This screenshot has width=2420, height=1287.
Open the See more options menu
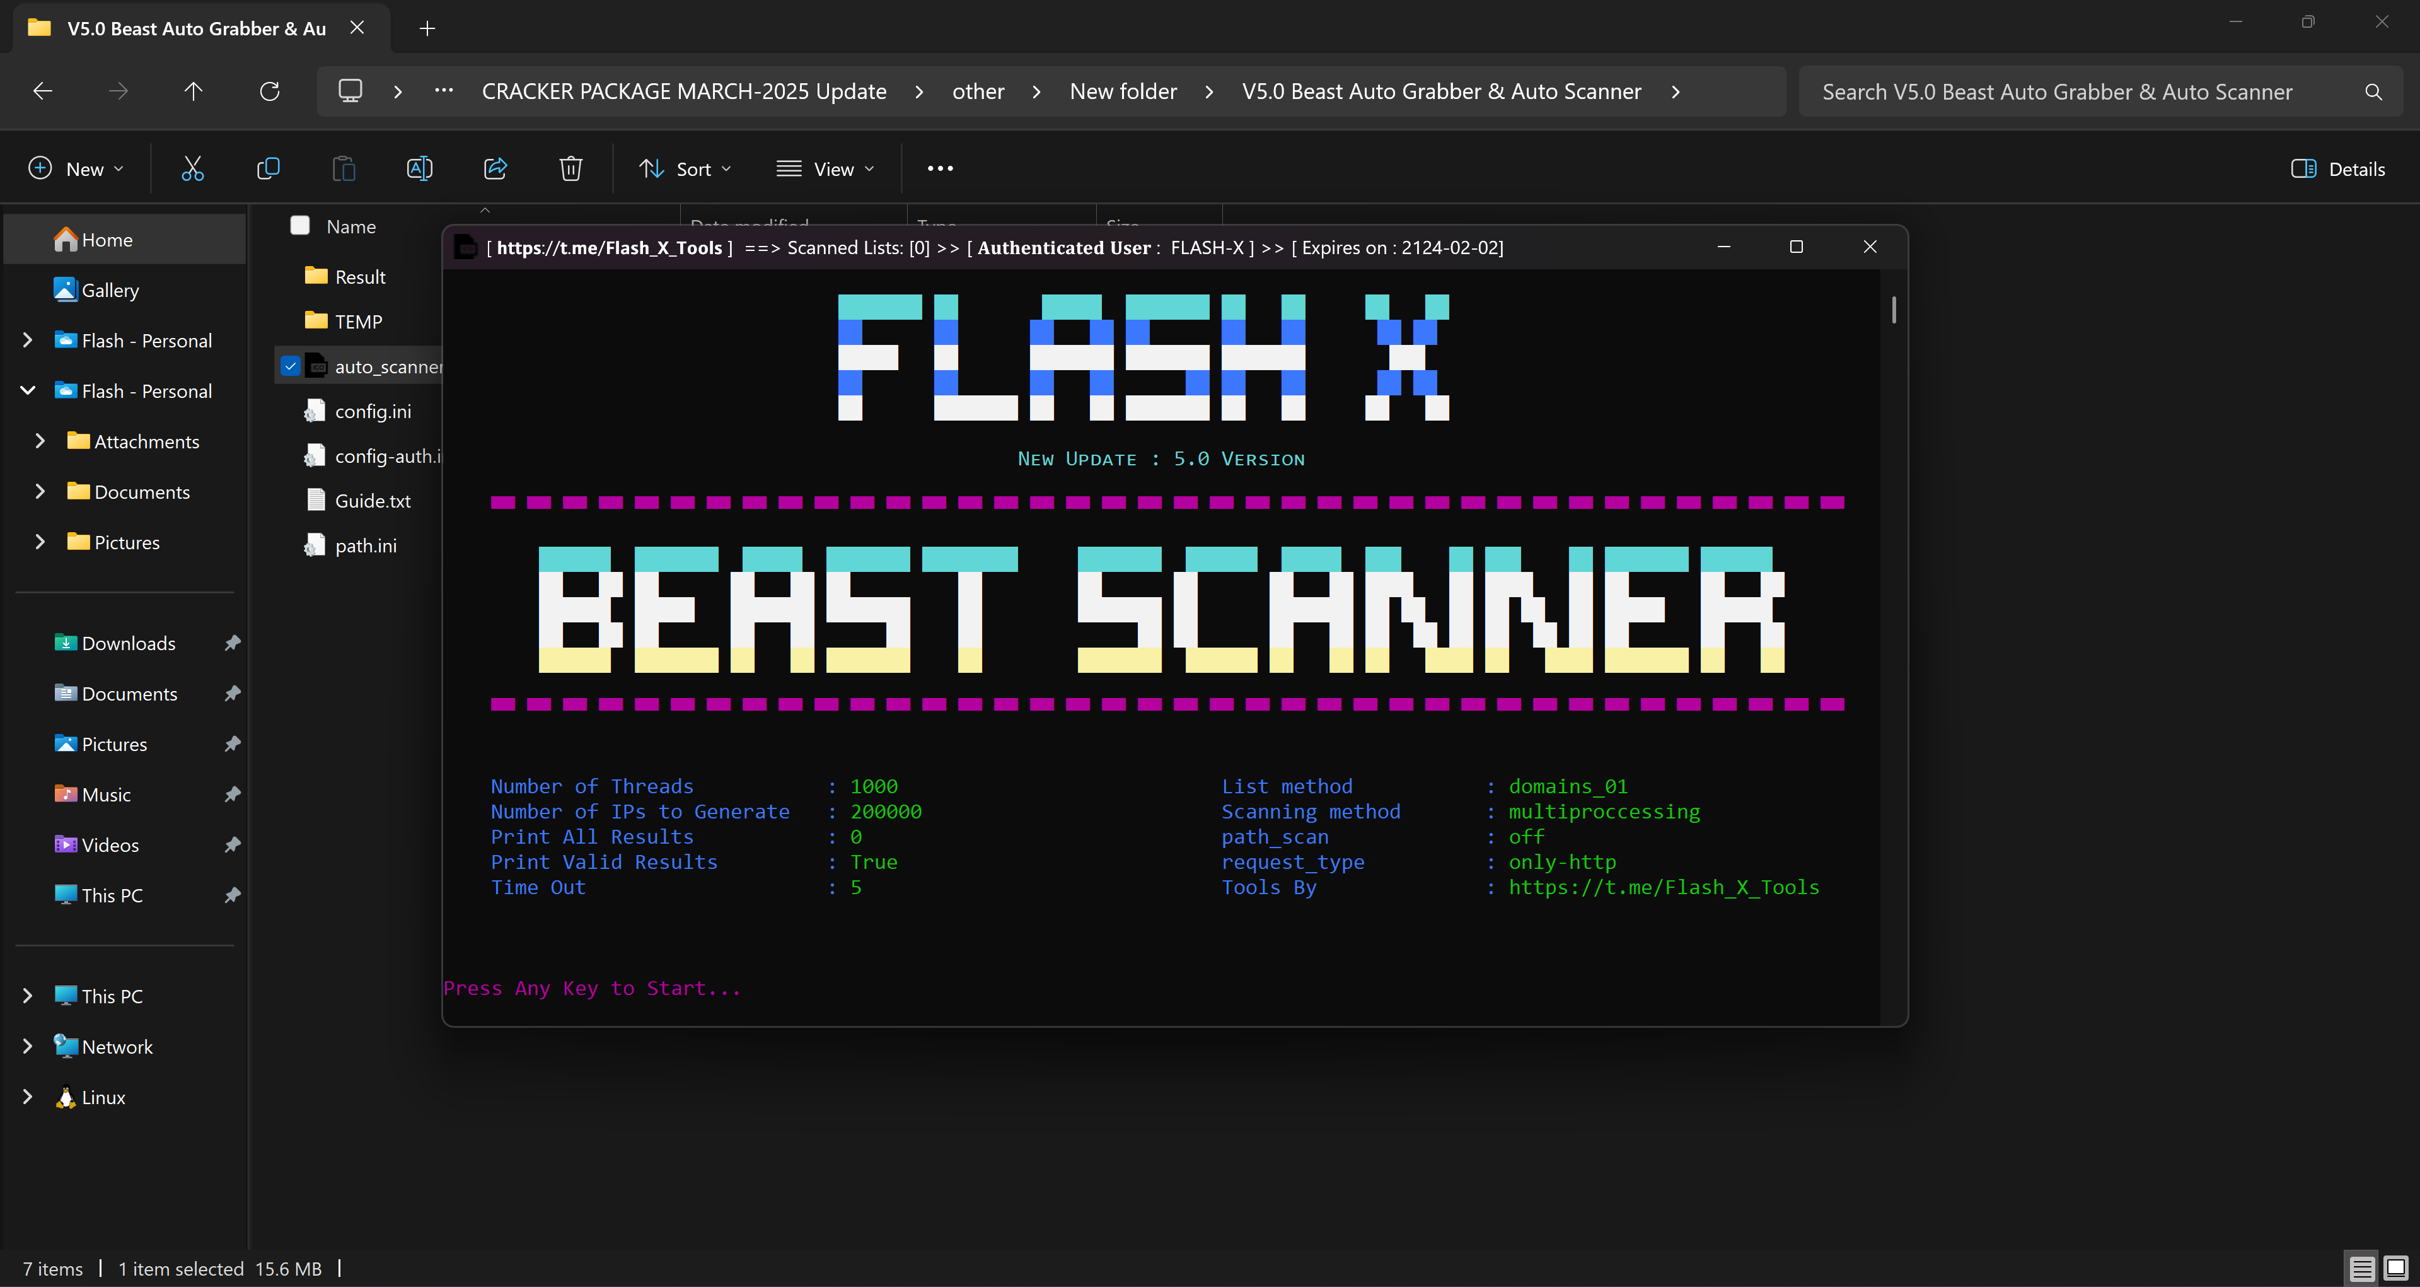(939, 168)
